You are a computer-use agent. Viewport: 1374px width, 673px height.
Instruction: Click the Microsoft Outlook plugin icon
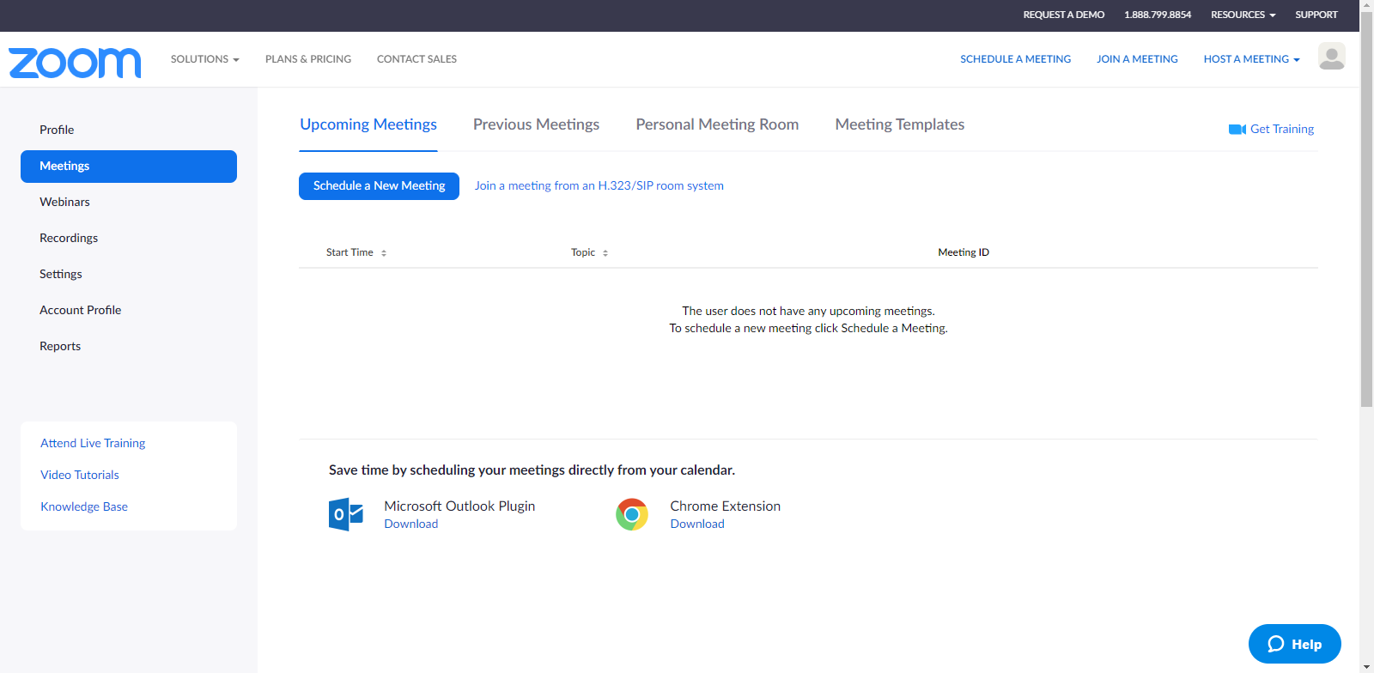(346, 514)
